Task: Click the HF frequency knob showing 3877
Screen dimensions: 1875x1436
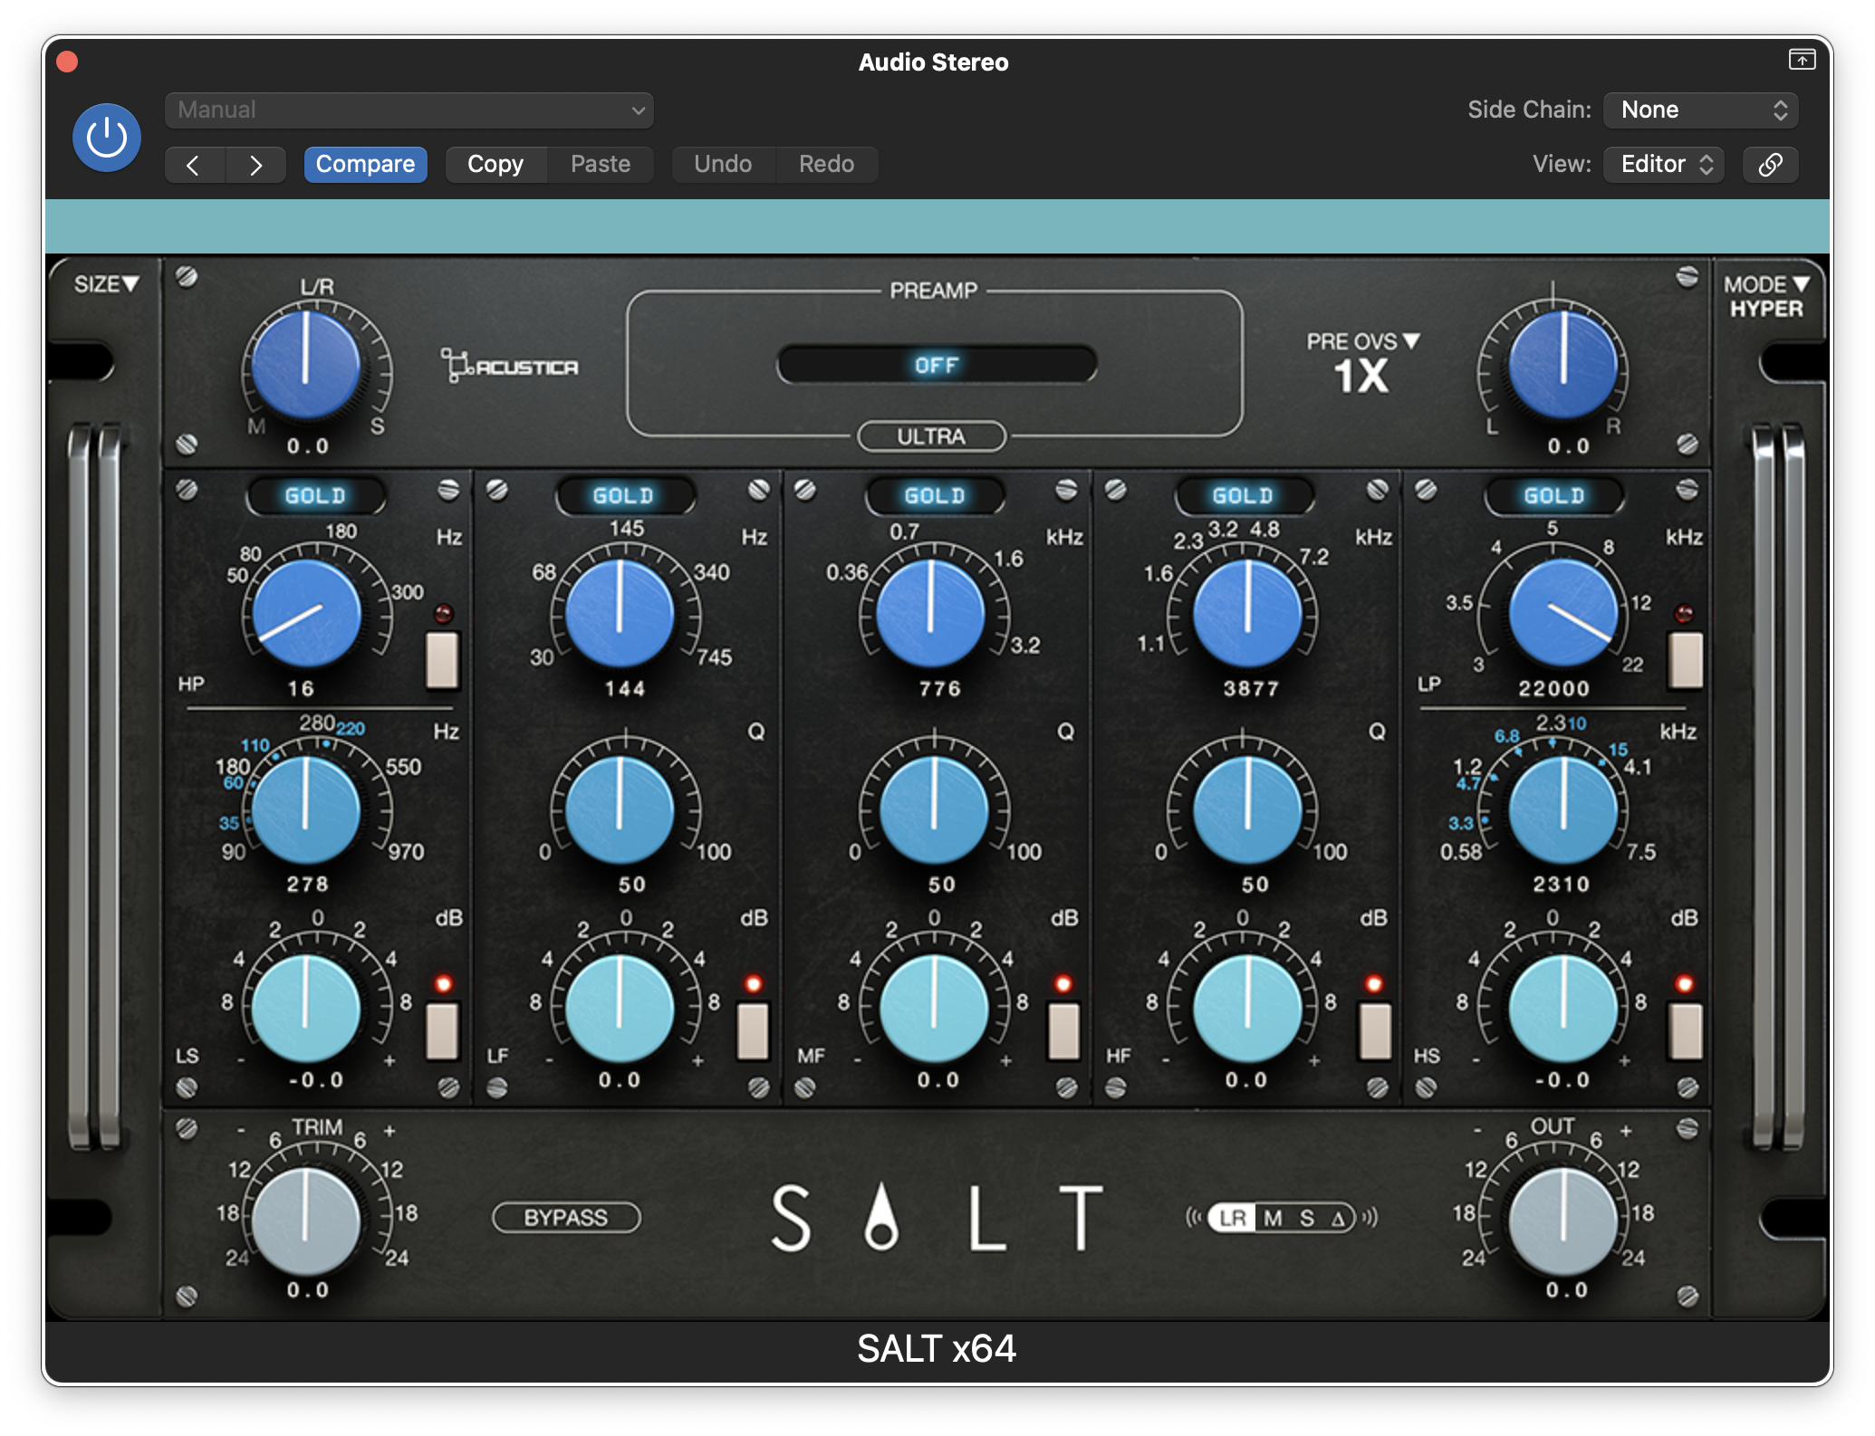Action: click(x=1247, y=614)
